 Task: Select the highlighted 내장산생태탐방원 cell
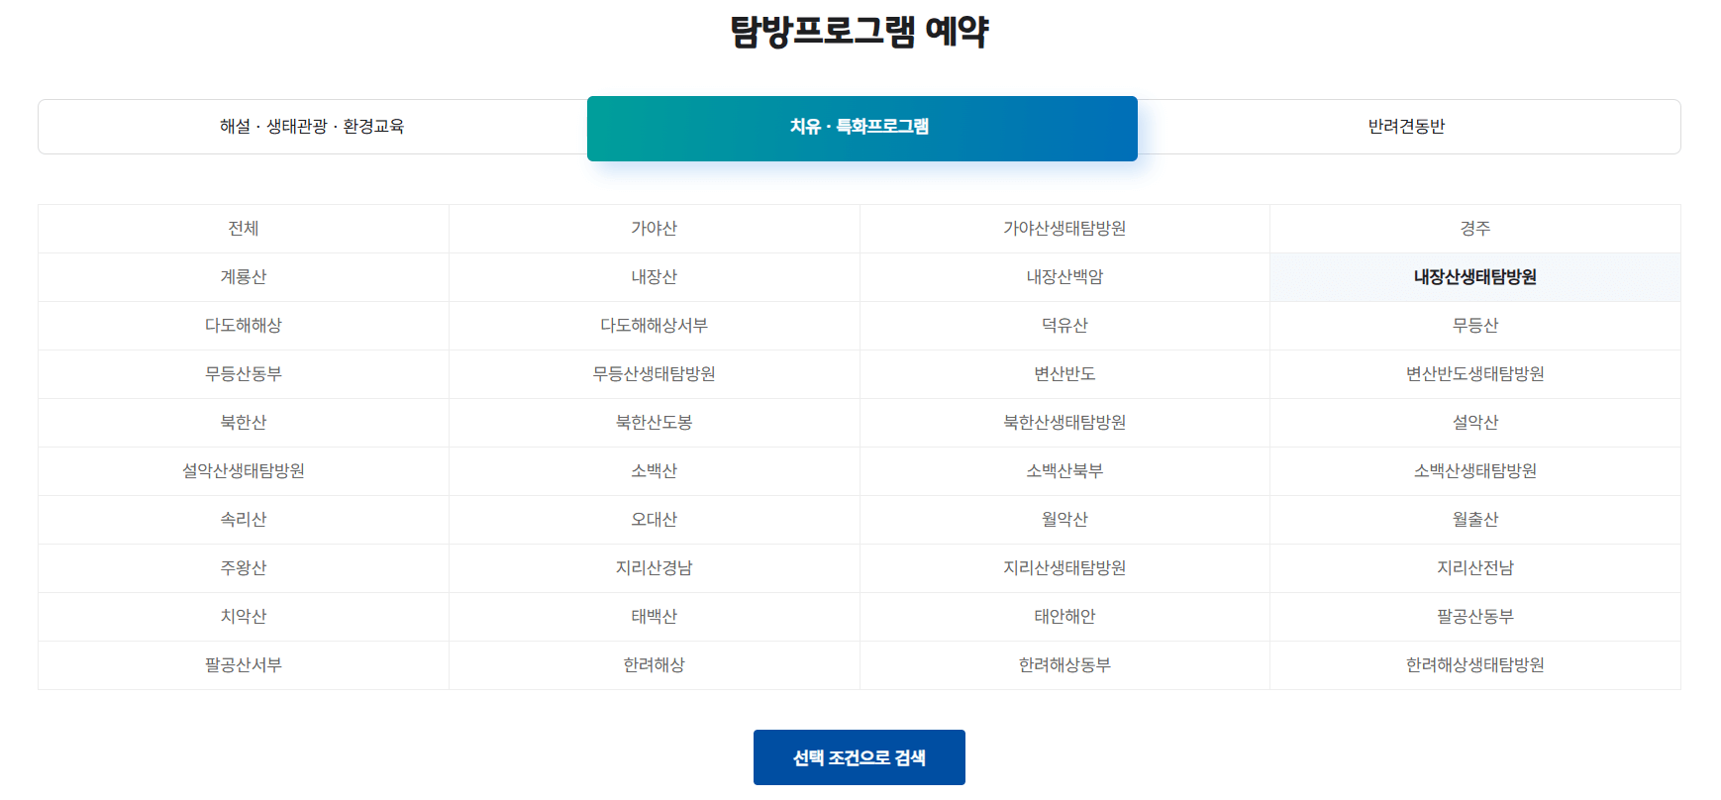click(x=1474, y=277)
